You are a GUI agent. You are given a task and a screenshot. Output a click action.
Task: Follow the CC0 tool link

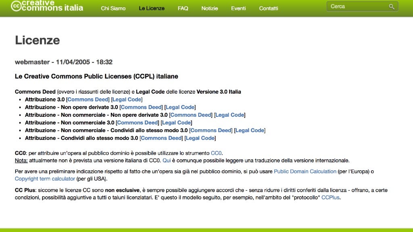[x=216, y=153]
